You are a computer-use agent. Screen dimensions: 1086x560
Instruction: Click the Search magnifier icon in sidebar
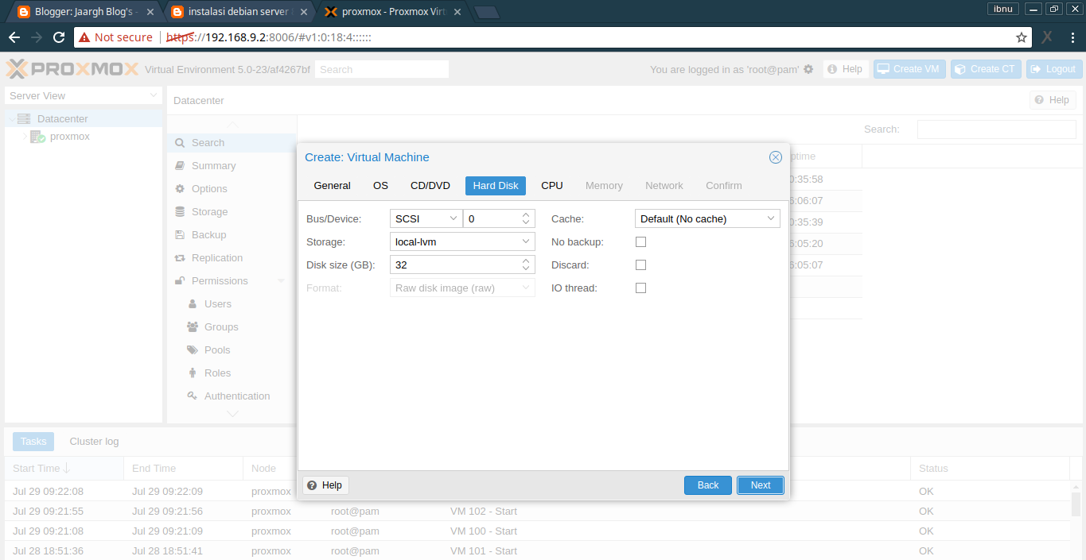pyautogui.click(x=181, y=143)
